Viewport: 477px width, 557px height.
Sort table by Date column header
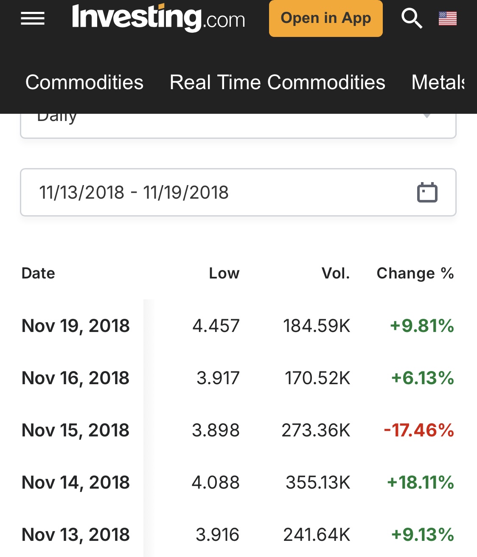coord(38,273)
